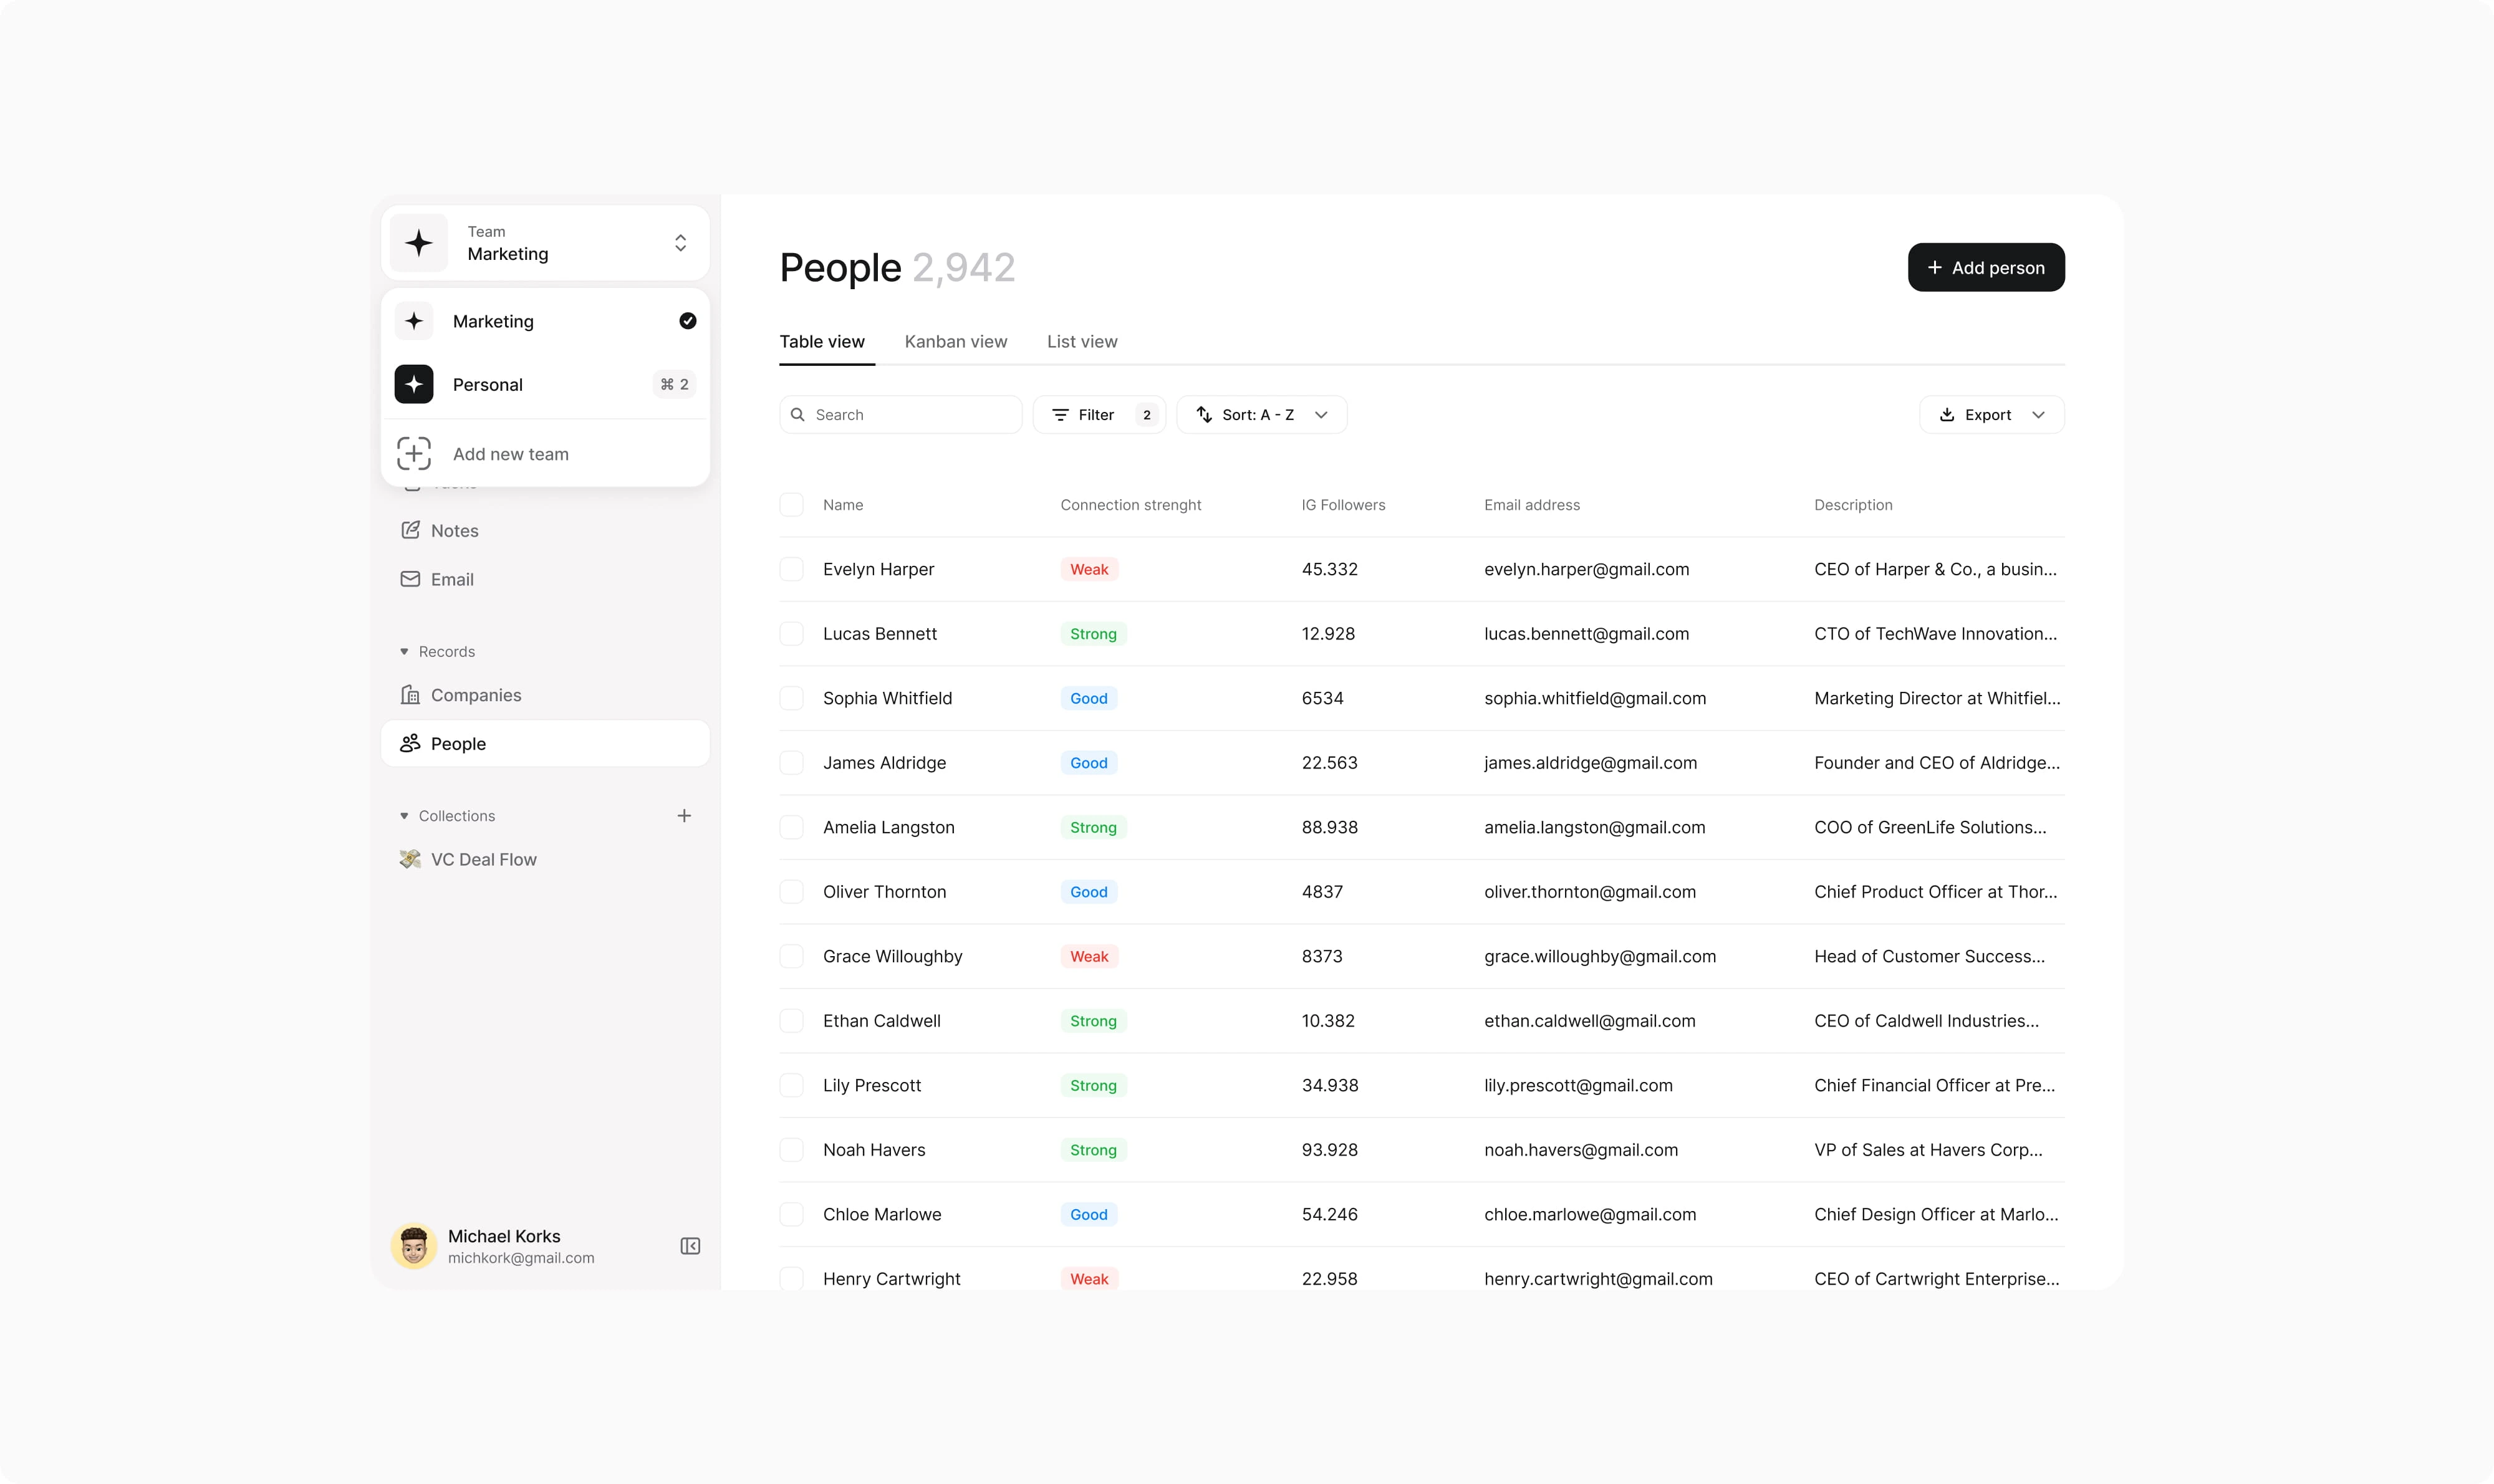2494x1484 pixels.
Task: Expand the Export dropdown
Action: (1991, 415)
